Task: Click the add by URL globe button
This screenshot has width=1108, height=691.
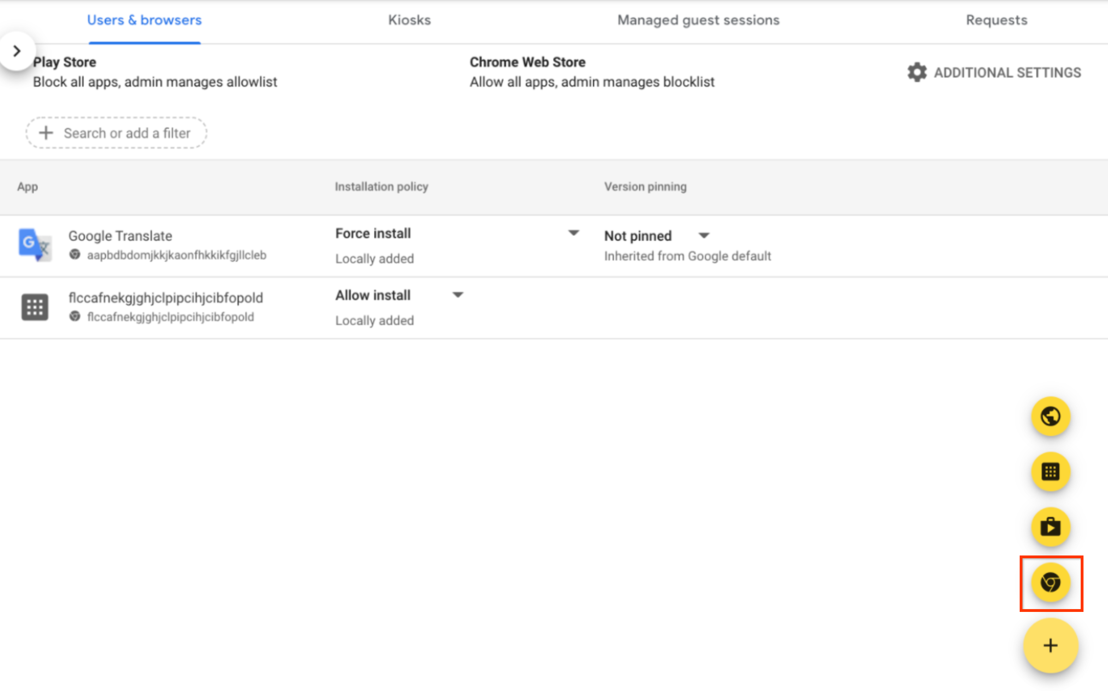Action: click(x=1050, y=416)
